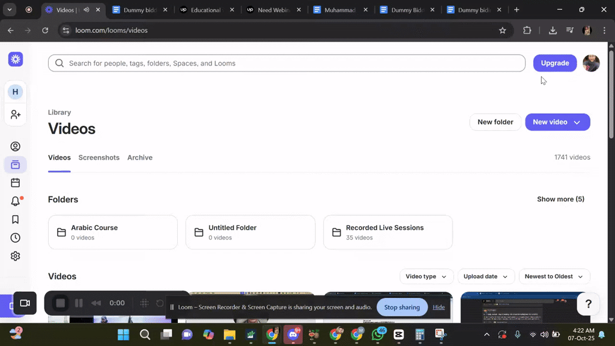Click the 1741 videos count text
Viewport: 615px width, 346px height.
point(572,157)
